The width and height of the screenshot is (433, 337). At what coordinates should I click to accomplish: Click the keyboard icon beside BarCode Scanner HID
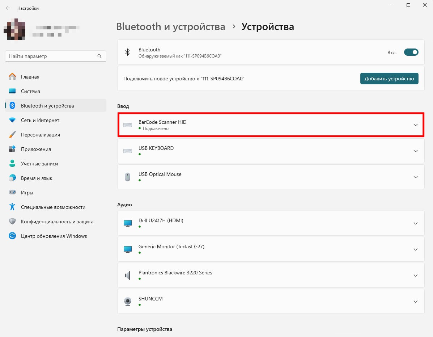point(128,125)
